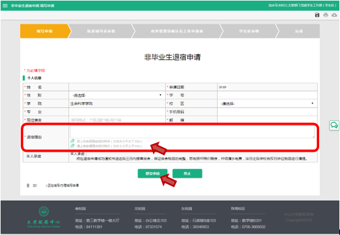Click the print icon

[x=326, y=15]
